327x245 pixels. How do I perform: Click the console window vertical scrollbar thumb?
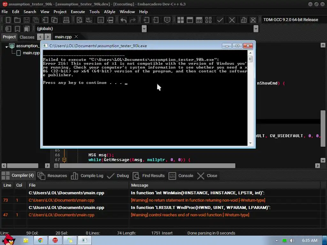[x=250, y=59]
